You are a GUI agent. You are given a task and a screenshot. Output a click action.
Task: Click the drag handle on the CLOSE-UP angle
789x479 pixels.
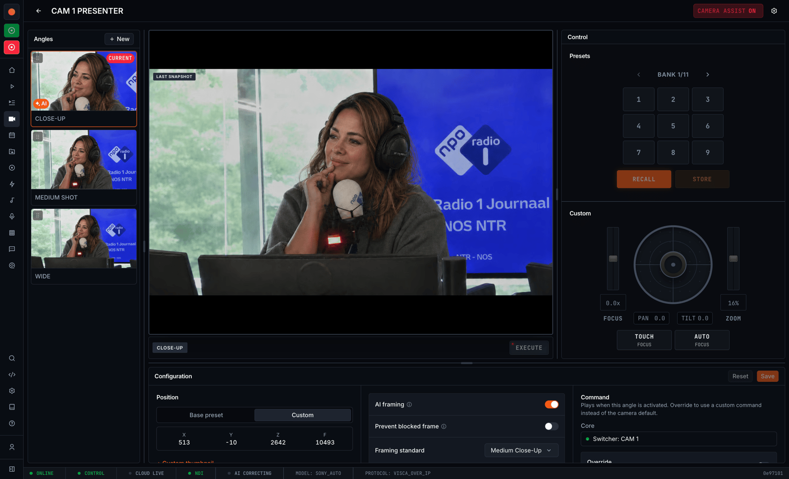pyautogui.click(x=38, y=58)
